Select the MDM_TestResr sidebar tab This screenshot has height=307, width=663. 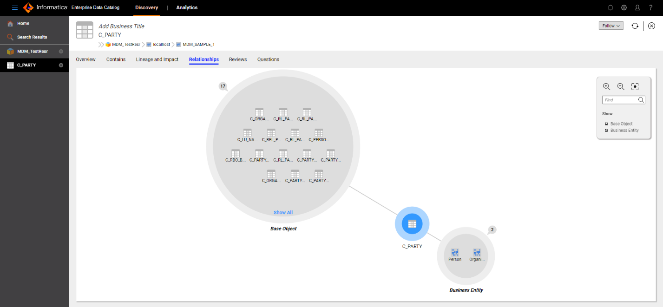(x=34, y=51)
